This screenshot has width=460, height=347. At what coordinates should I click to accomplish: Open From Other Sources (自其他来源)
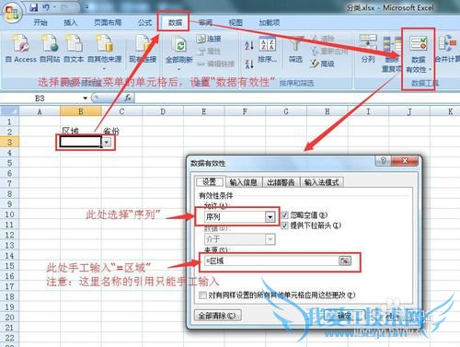click(x=105, y=52)
